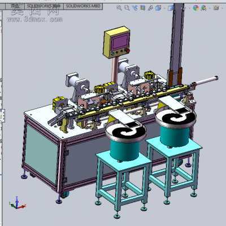Image resolution: width=226 pixels, height=226 pixels.
Task: Select the yellow HMI touch-screen enclosure
Action: (116, 42)
